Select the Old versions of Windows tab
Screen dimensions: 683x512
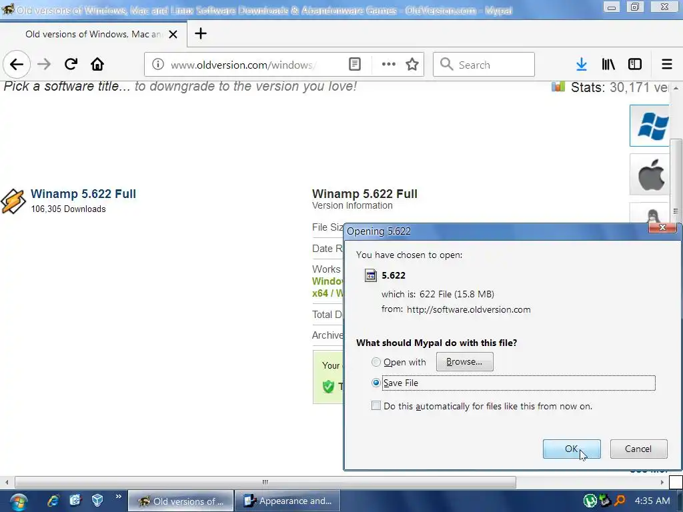[x=93, y=34]
